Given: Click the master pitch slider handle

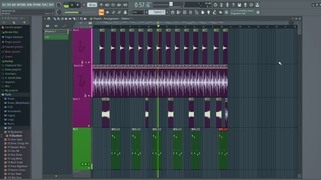Looking at the screenshot, I should click(x=171, y=4).
